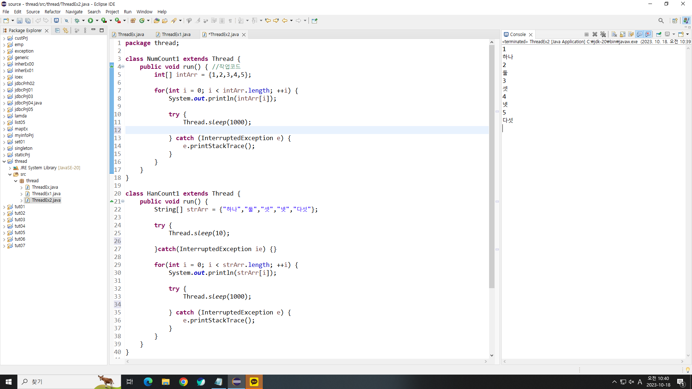Click Remove All Terminated Launches icon

[603, 34]
